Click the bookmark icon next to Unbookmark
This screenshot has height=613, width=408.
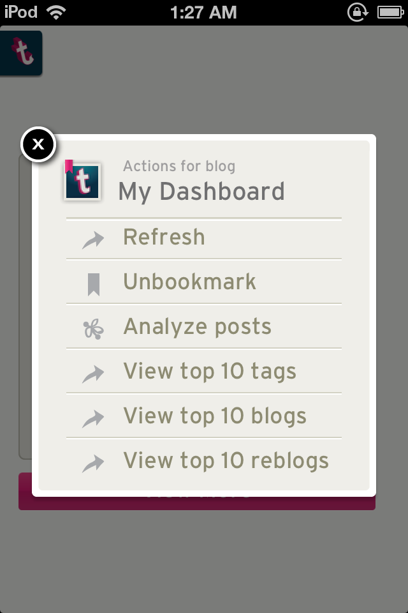pos(94,284)
